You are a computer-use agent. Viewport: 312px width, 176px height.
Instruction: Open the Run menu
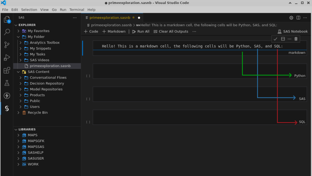63,10
